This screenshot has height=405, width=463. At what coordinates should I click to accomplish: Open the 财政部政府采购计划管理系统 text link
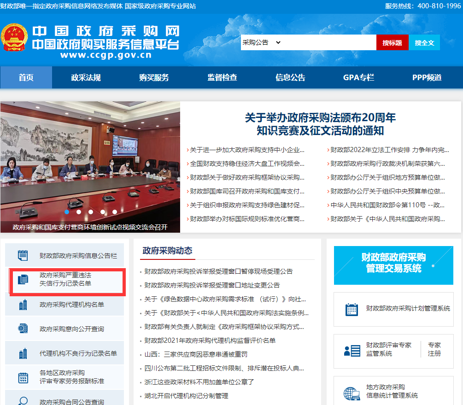click(x=408, y=308)
